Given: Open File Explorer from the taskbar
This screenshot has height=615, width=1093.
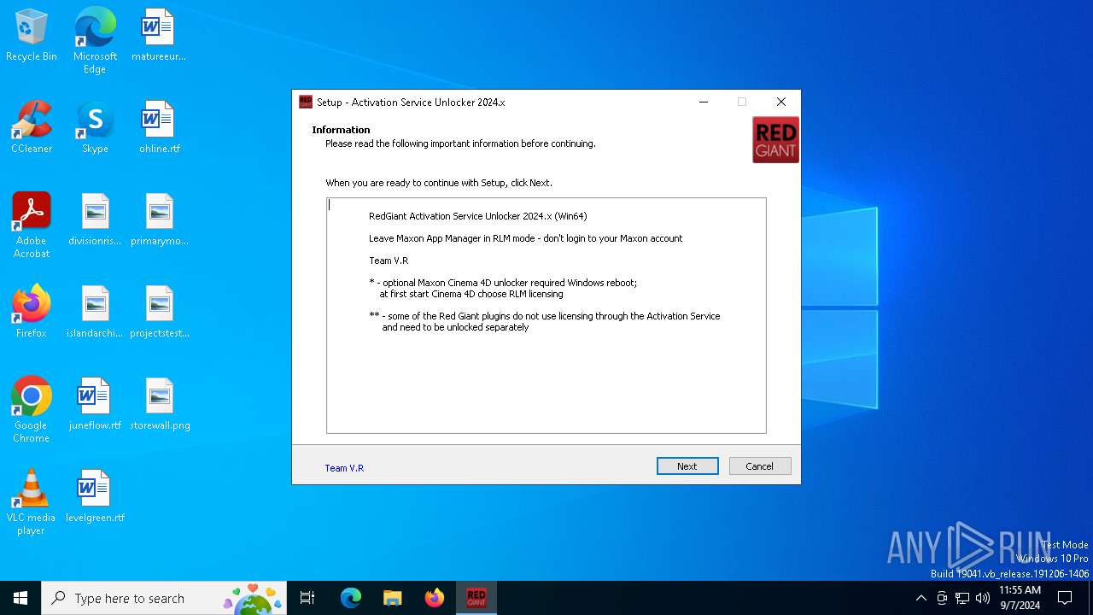Looking at the screenshot, I should [x=393, y=598].
